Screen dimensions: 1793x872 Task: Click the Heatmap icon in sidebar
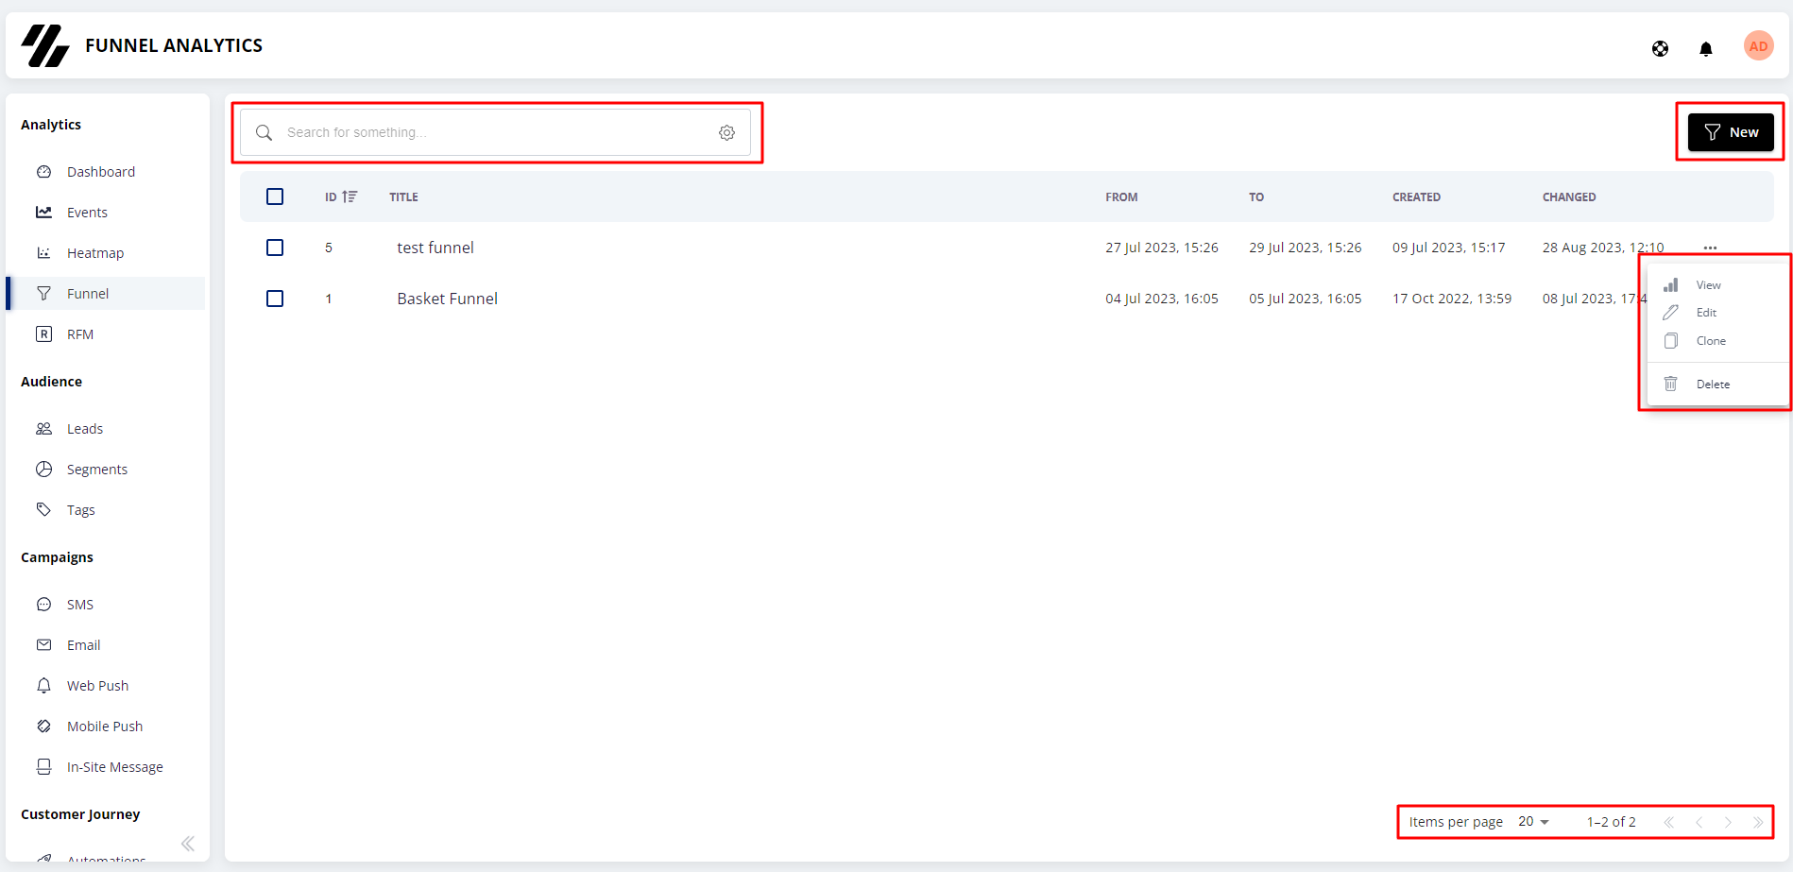click(43, 253)
